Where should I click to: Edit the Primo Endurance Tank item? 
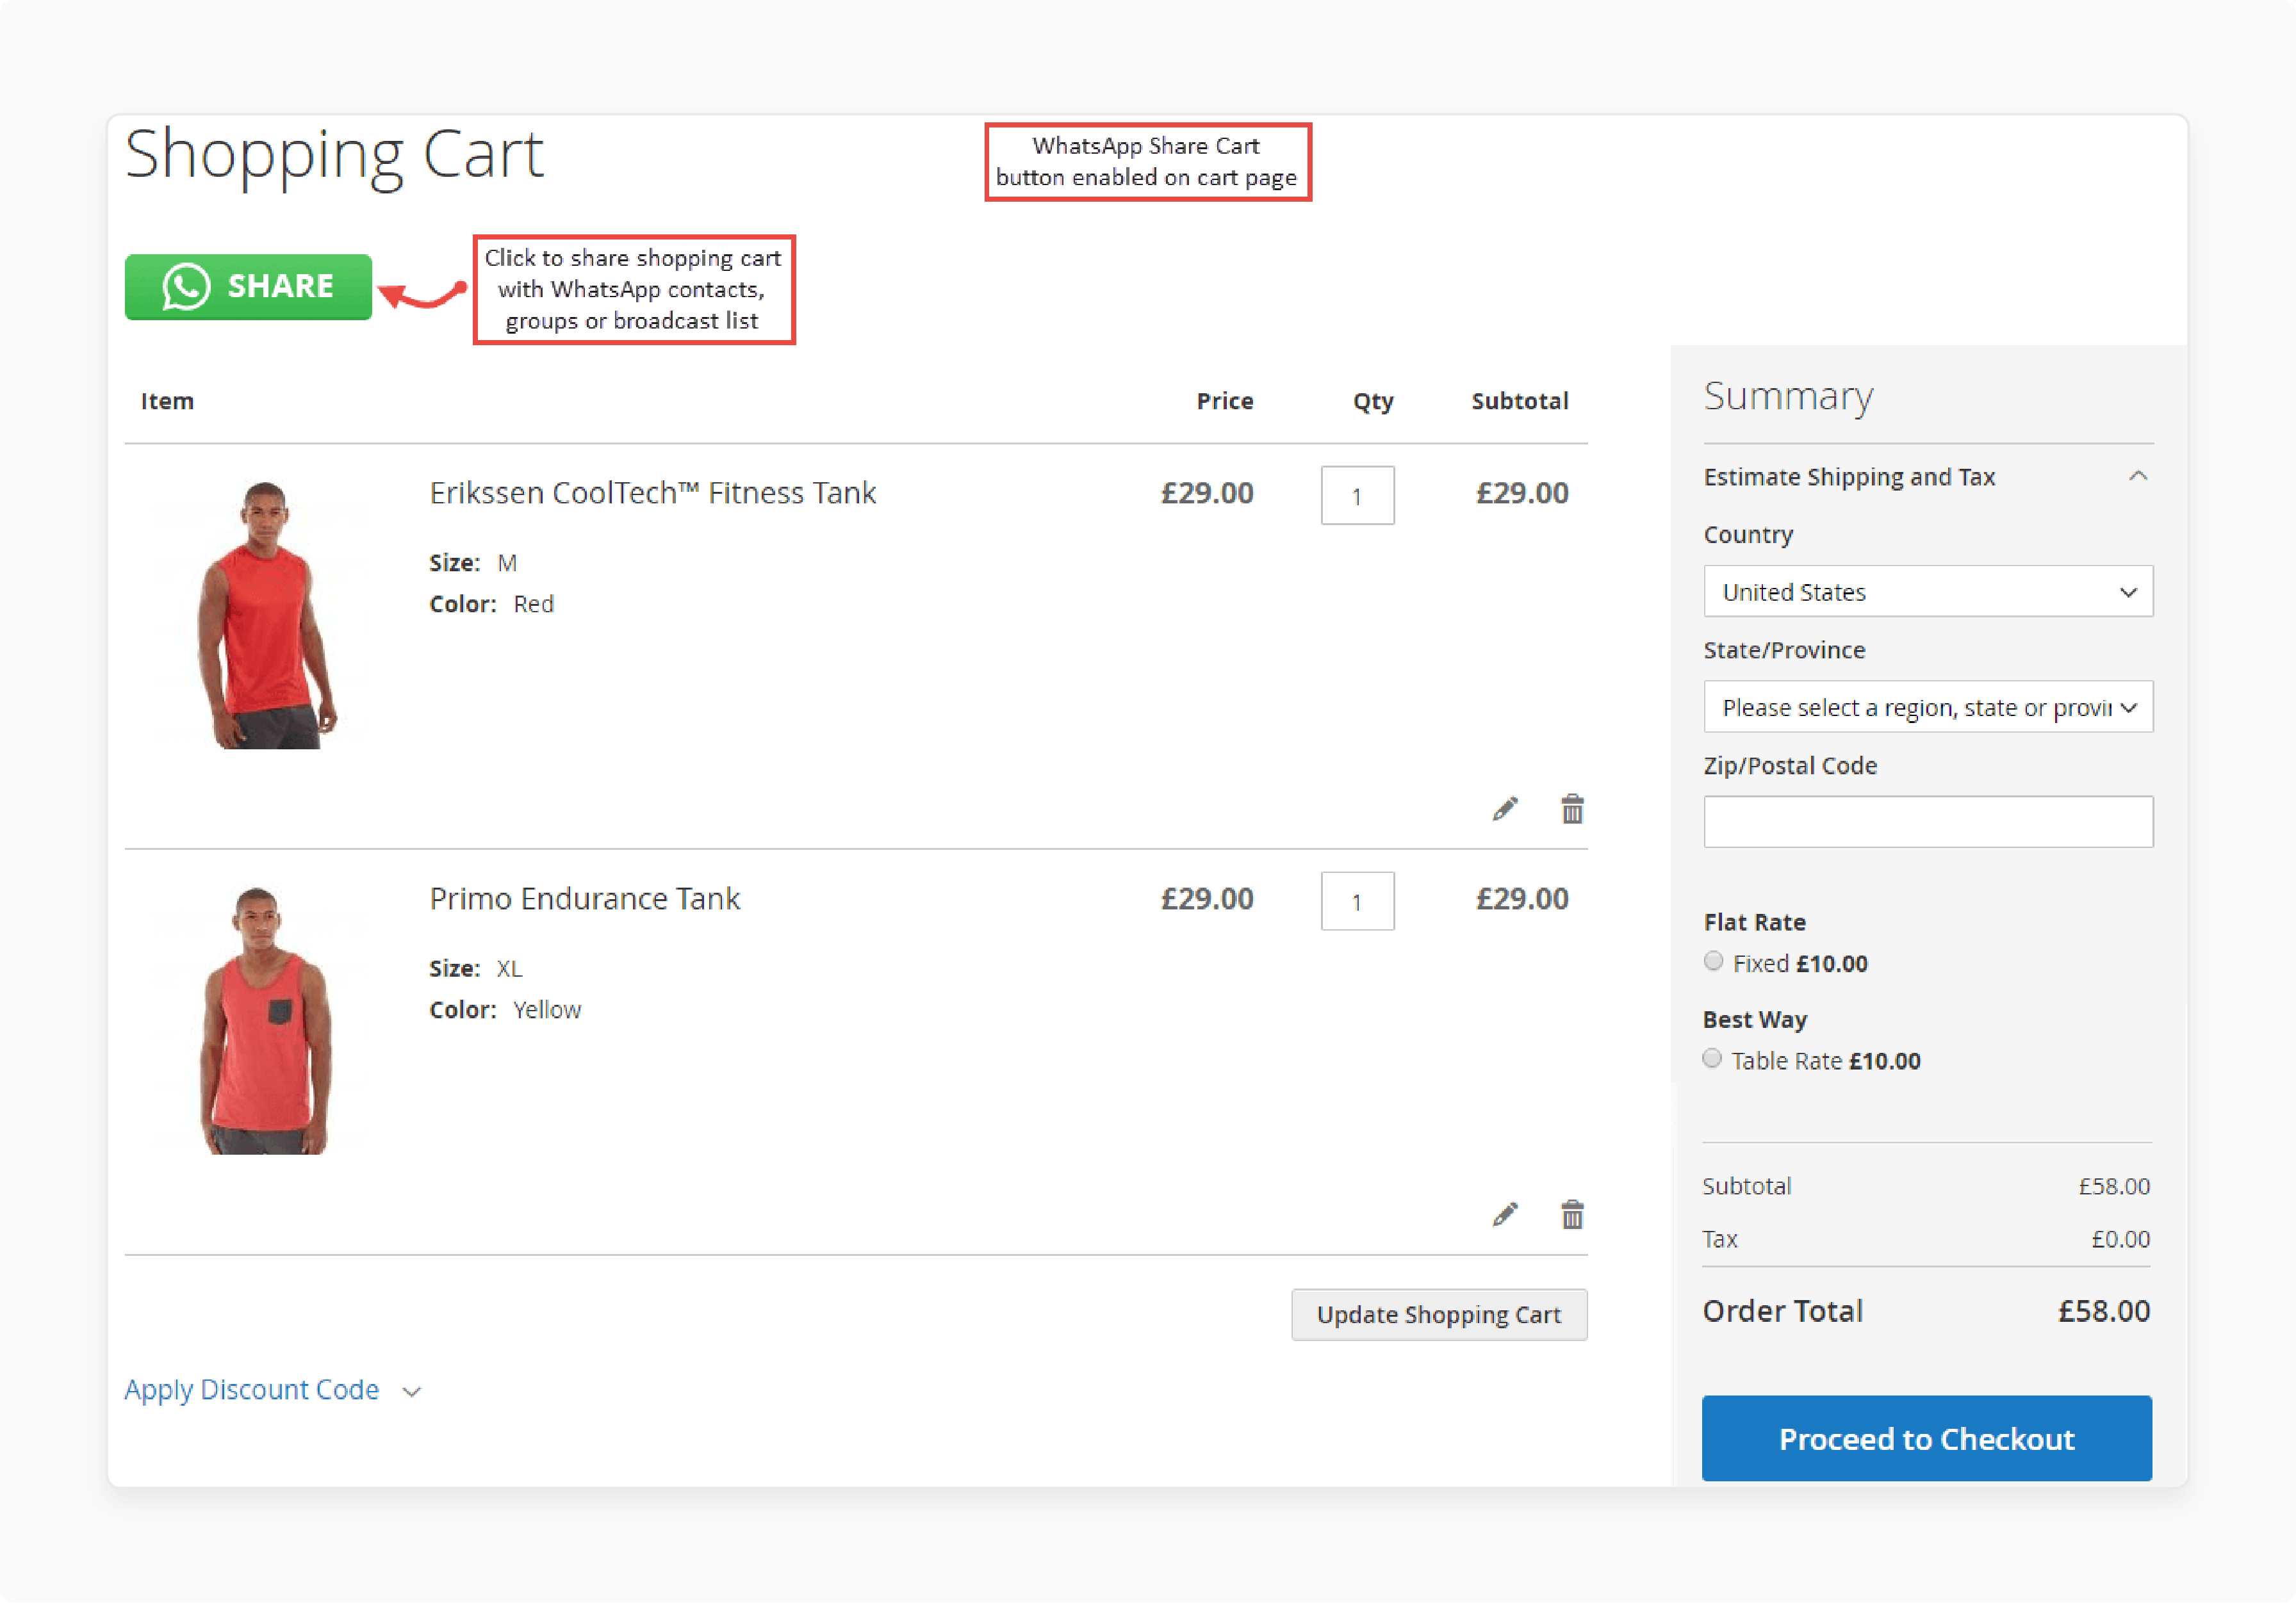coord(1505,1215)
